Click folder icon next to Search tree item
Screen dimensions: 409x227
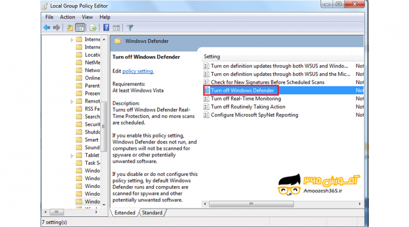click(x=79, y=116)
